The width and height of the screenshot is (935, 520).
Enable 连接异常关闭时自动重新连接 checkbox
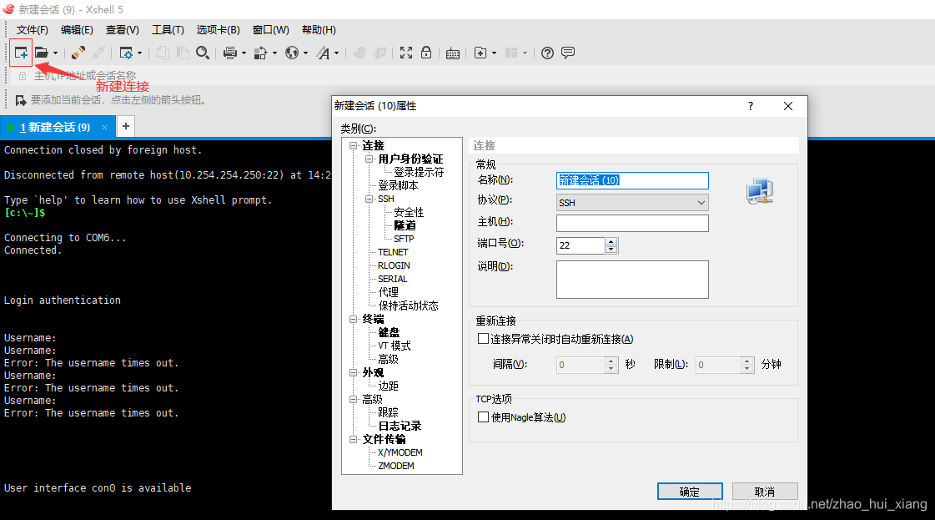click(x=484, y=339)
